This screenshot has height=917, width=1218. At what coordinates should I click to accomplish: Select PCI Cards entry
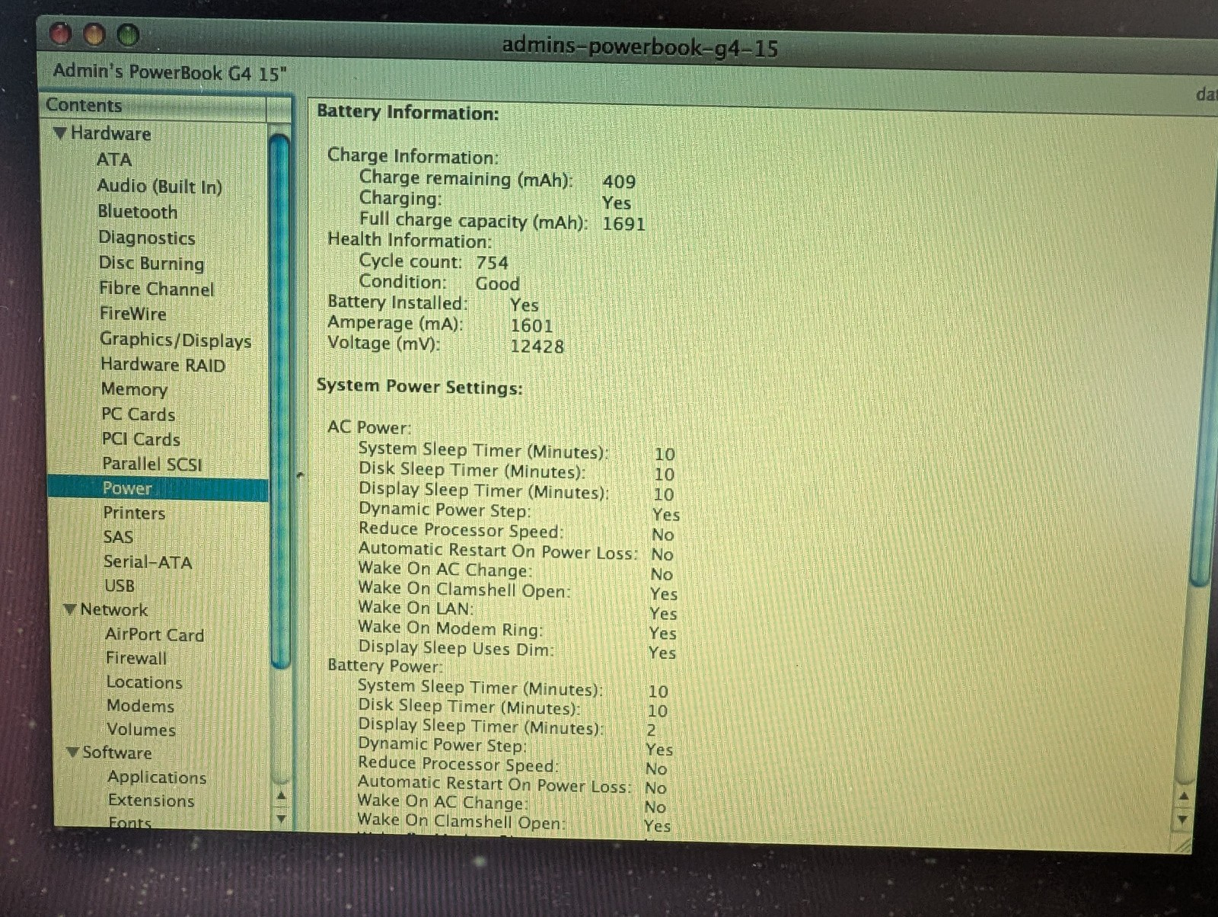pyautogui.click(x=141, y=439)
